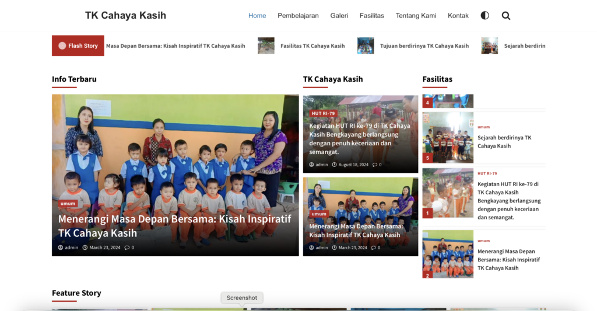
Task: Open Fasilitas TK Cahaya Kasih ticker thumbnail
Action: (x=266, y=46)
